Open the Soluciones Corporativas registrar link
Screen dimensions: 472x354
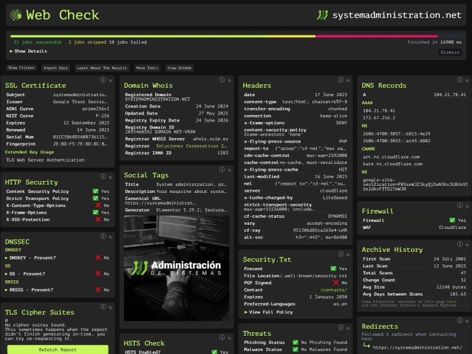tap(191, 146)
